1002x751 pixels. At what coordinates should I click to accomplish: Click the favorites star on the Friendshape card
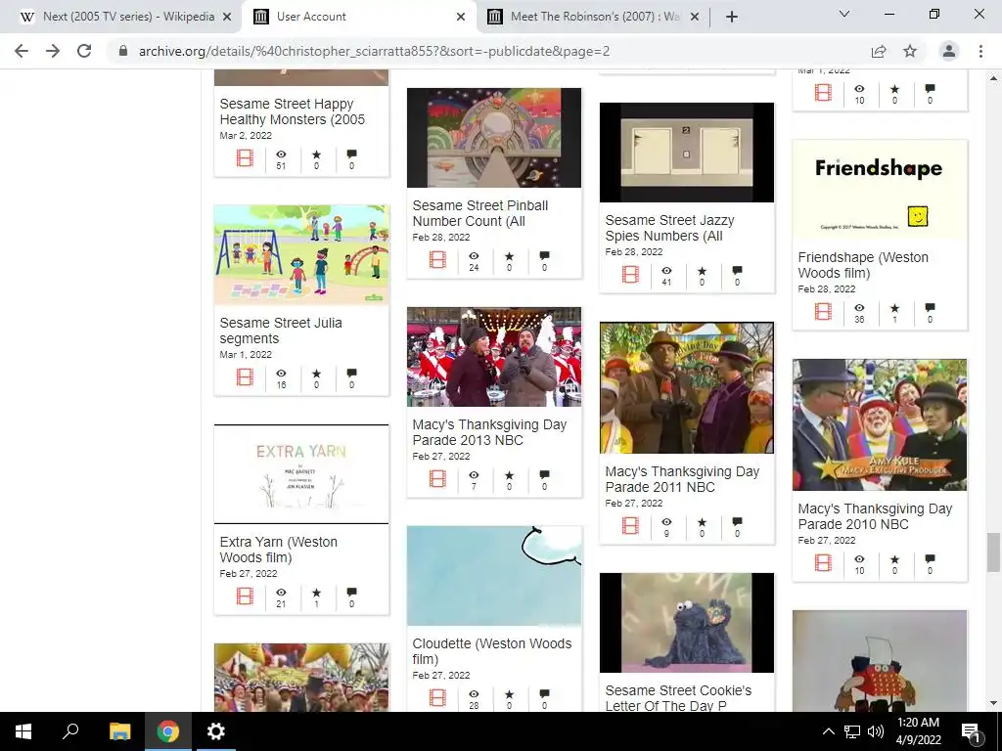click(x=894, y=308)
